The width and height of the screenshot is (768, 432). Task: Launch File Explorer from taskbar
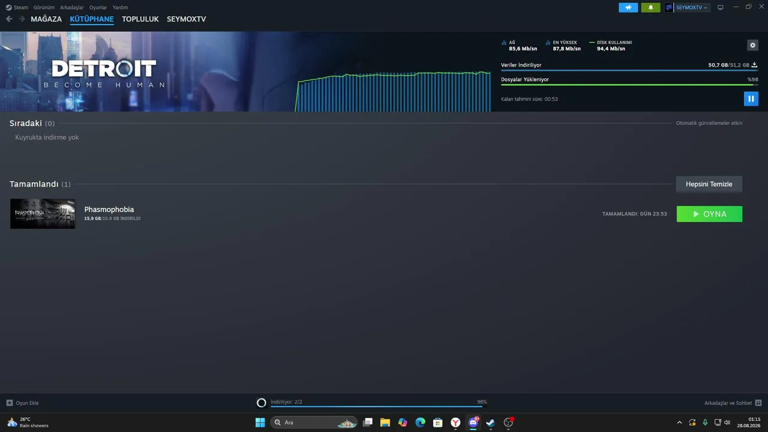[385, 422]
